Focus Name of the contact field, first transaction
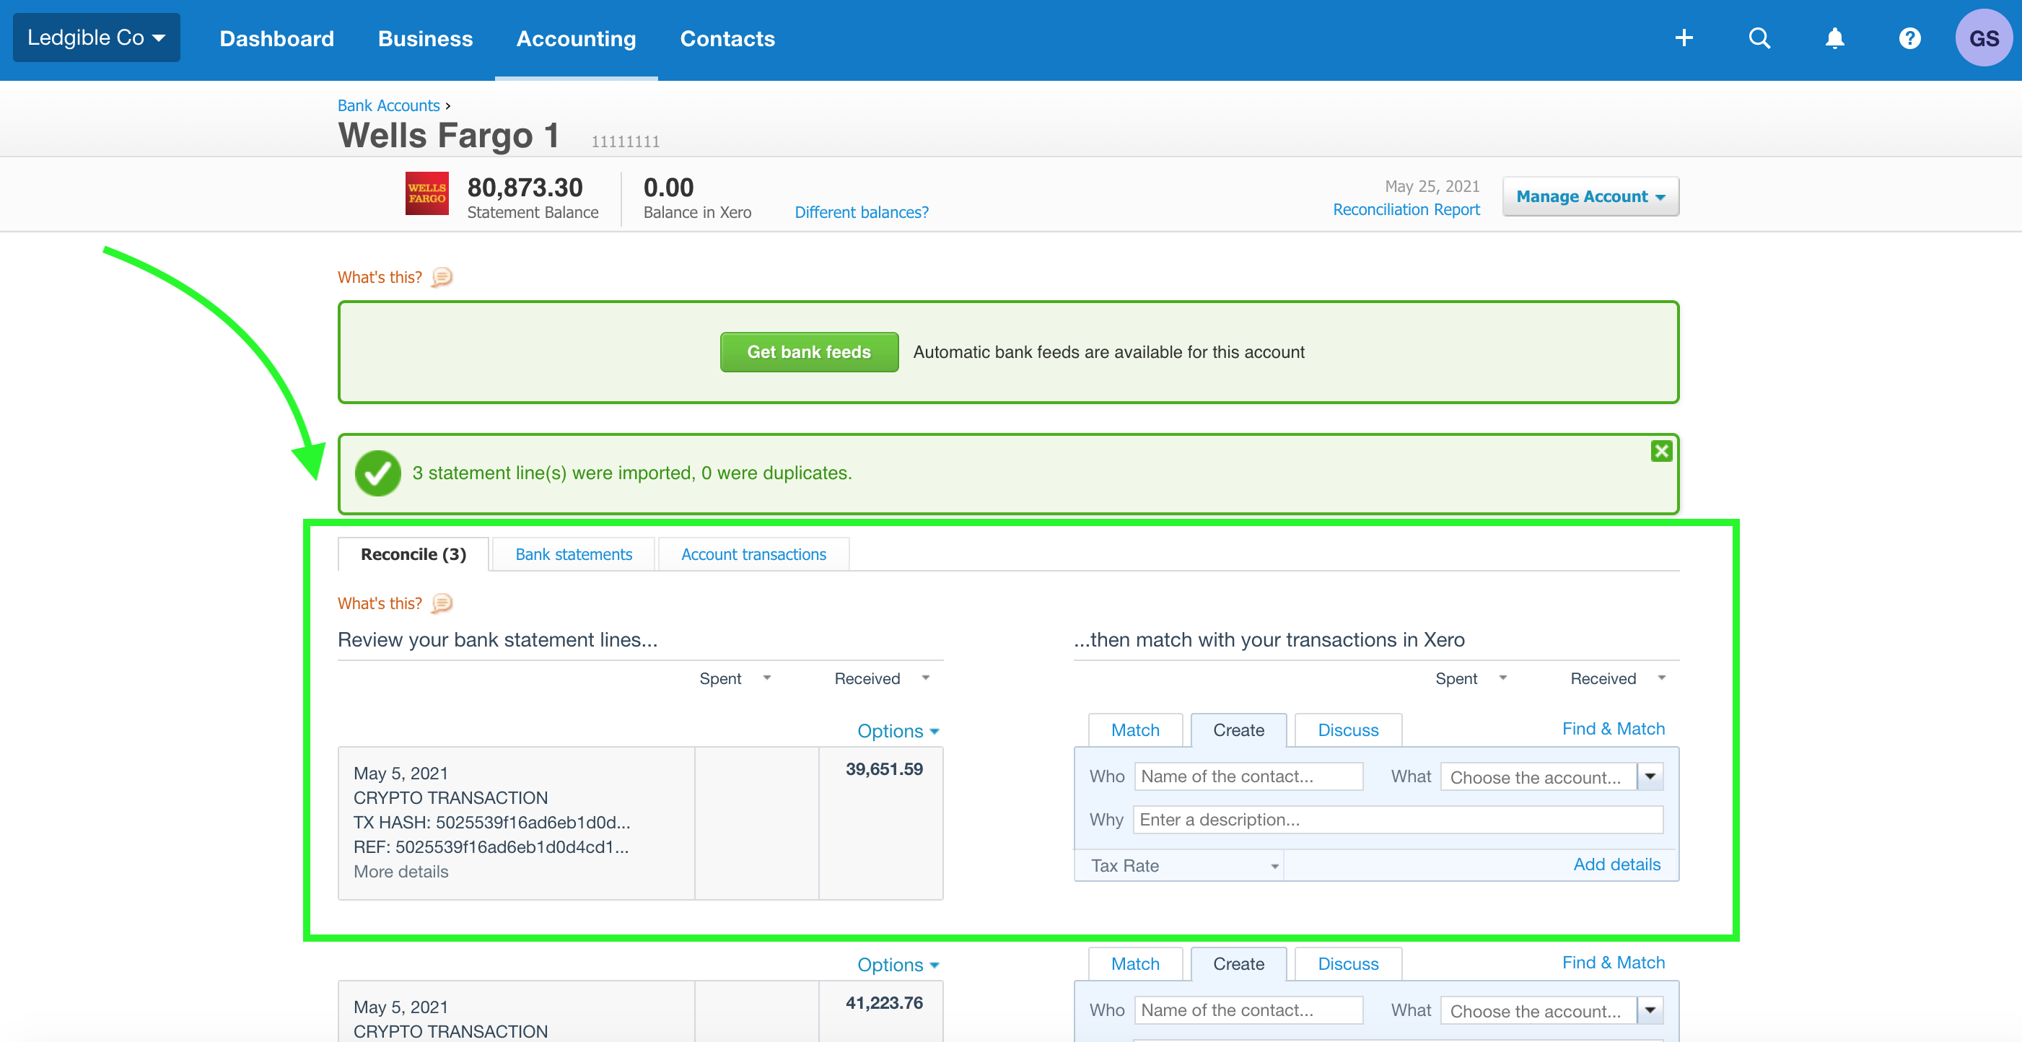2022x1042 pixels. 1249,776
